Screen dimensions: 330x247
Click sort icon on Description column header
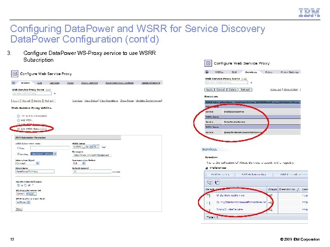[298, 190]
